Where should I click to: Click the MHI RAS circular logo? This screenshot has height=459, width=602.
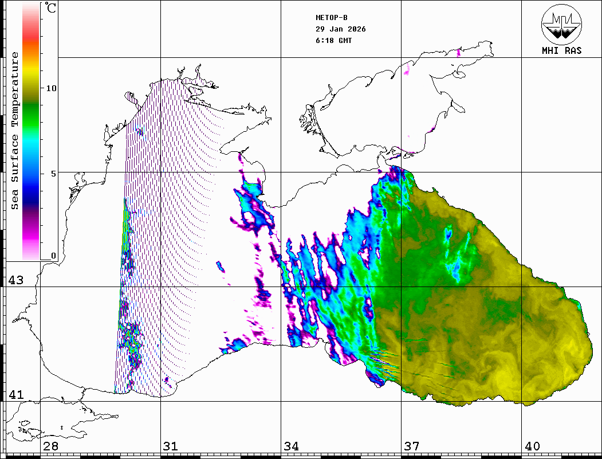pyautogui.click(x=561, y=24)
